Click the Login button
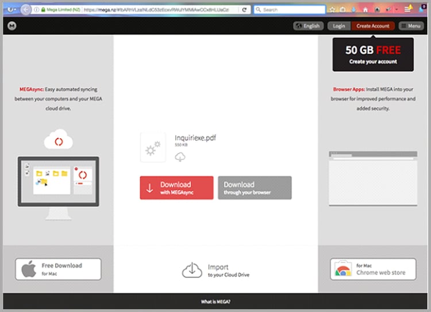This screenshot has height=312, width=431. [339, 26]
